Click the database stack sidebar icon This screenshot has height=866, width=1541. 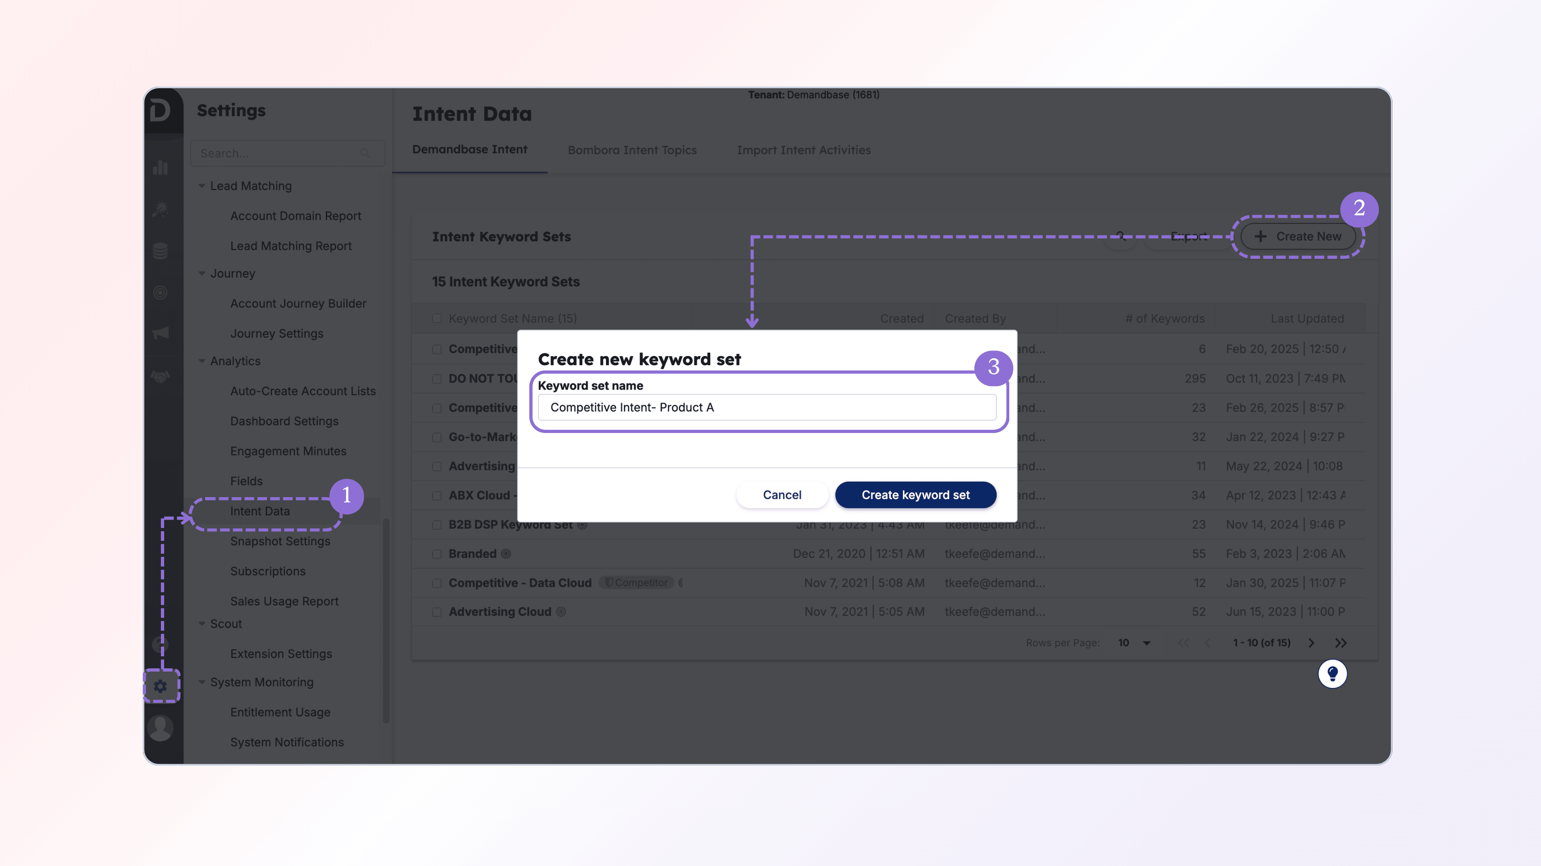click(x=160, y=251)
